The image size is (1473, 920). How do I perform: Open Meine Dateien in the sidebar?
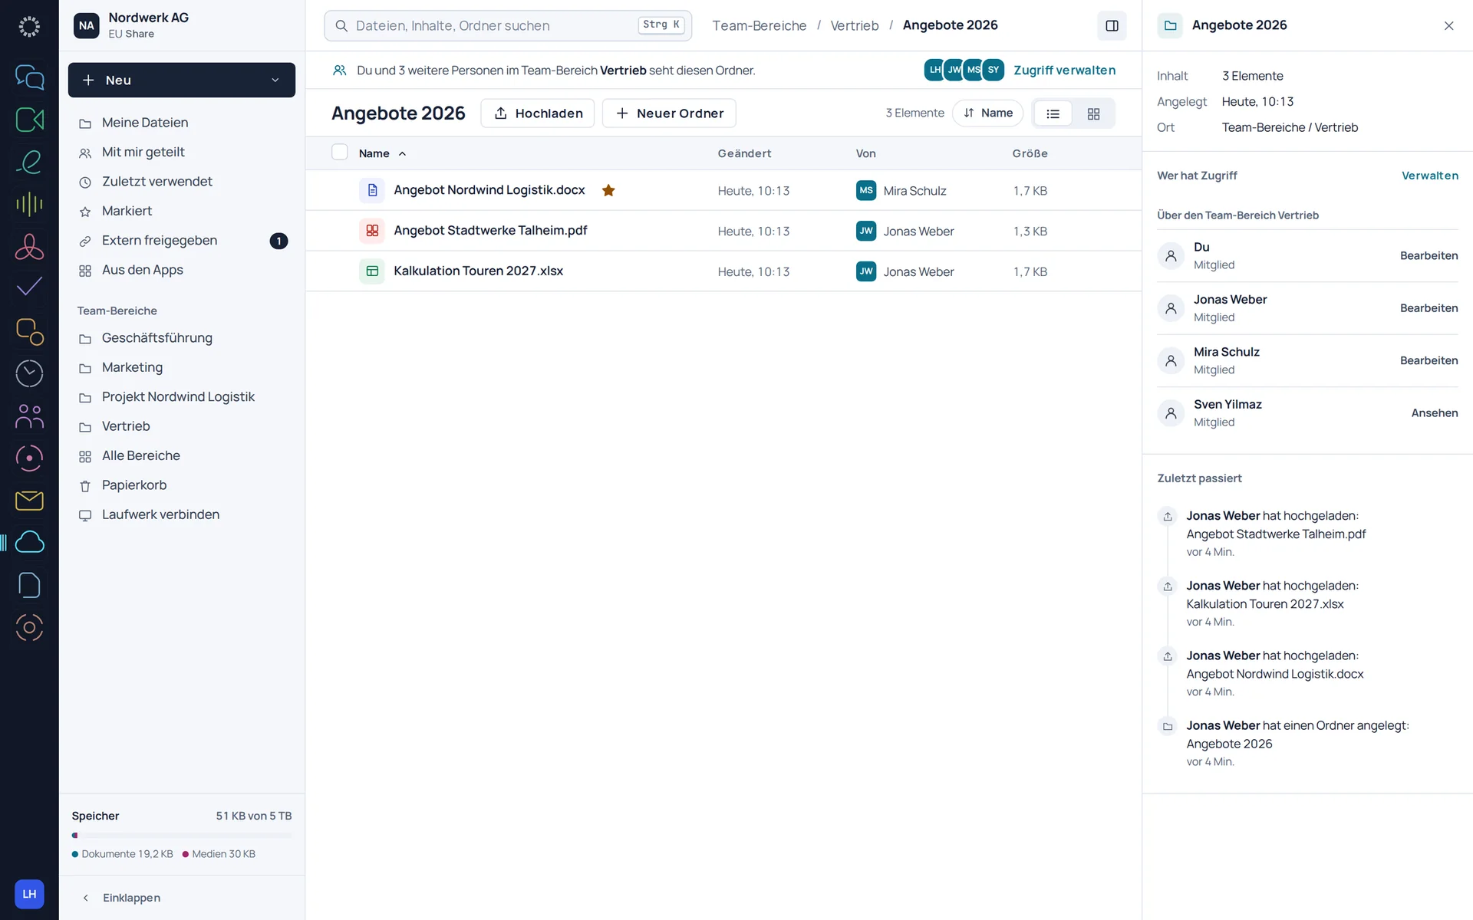182,123
